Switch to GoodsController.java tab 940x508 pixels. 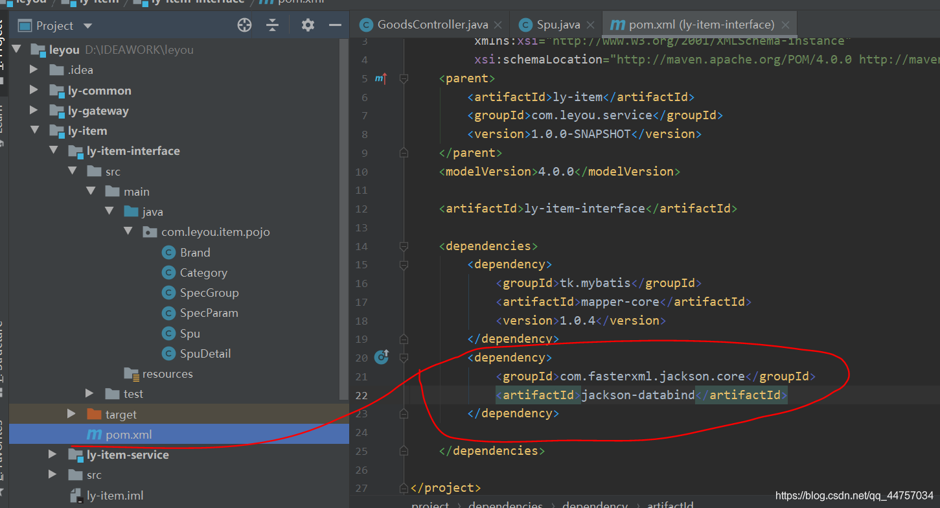(x=432, y=25)
